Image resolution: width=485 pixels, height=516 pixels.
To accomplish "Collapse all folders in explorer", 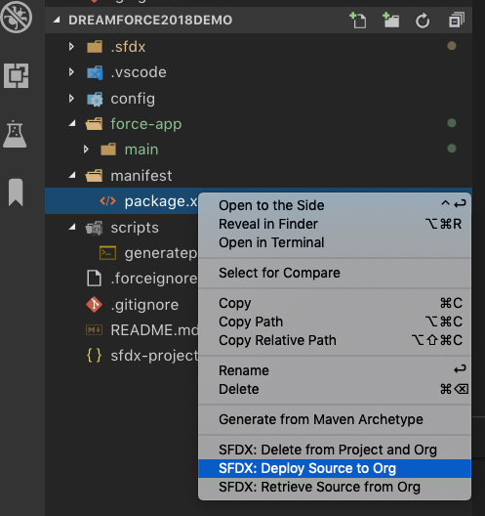I will click(457, 21).
